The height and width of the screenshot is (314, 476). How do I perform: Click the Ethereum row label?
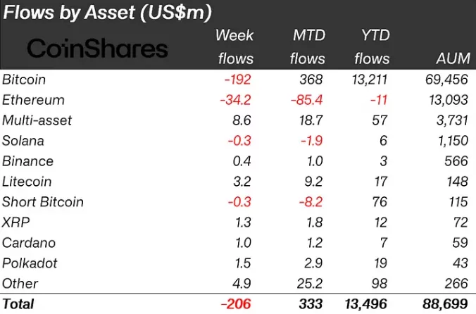click(33, 100)
